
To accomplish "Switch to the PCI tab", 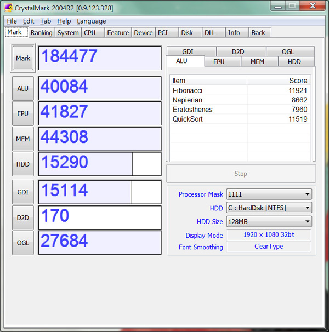I will pos(167,33).
